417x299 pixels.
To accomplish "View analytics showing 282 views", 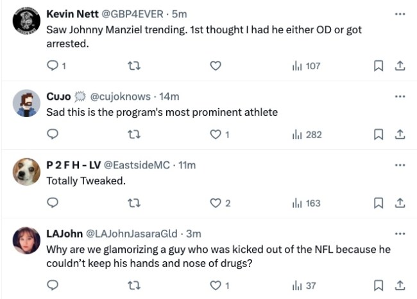I will 306,134.
